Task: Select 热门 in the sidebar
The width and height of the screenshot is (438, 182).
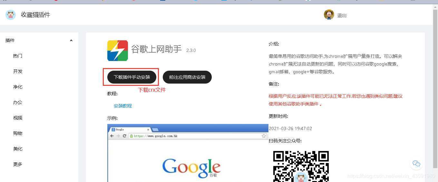Action: (x=18, y=56)
